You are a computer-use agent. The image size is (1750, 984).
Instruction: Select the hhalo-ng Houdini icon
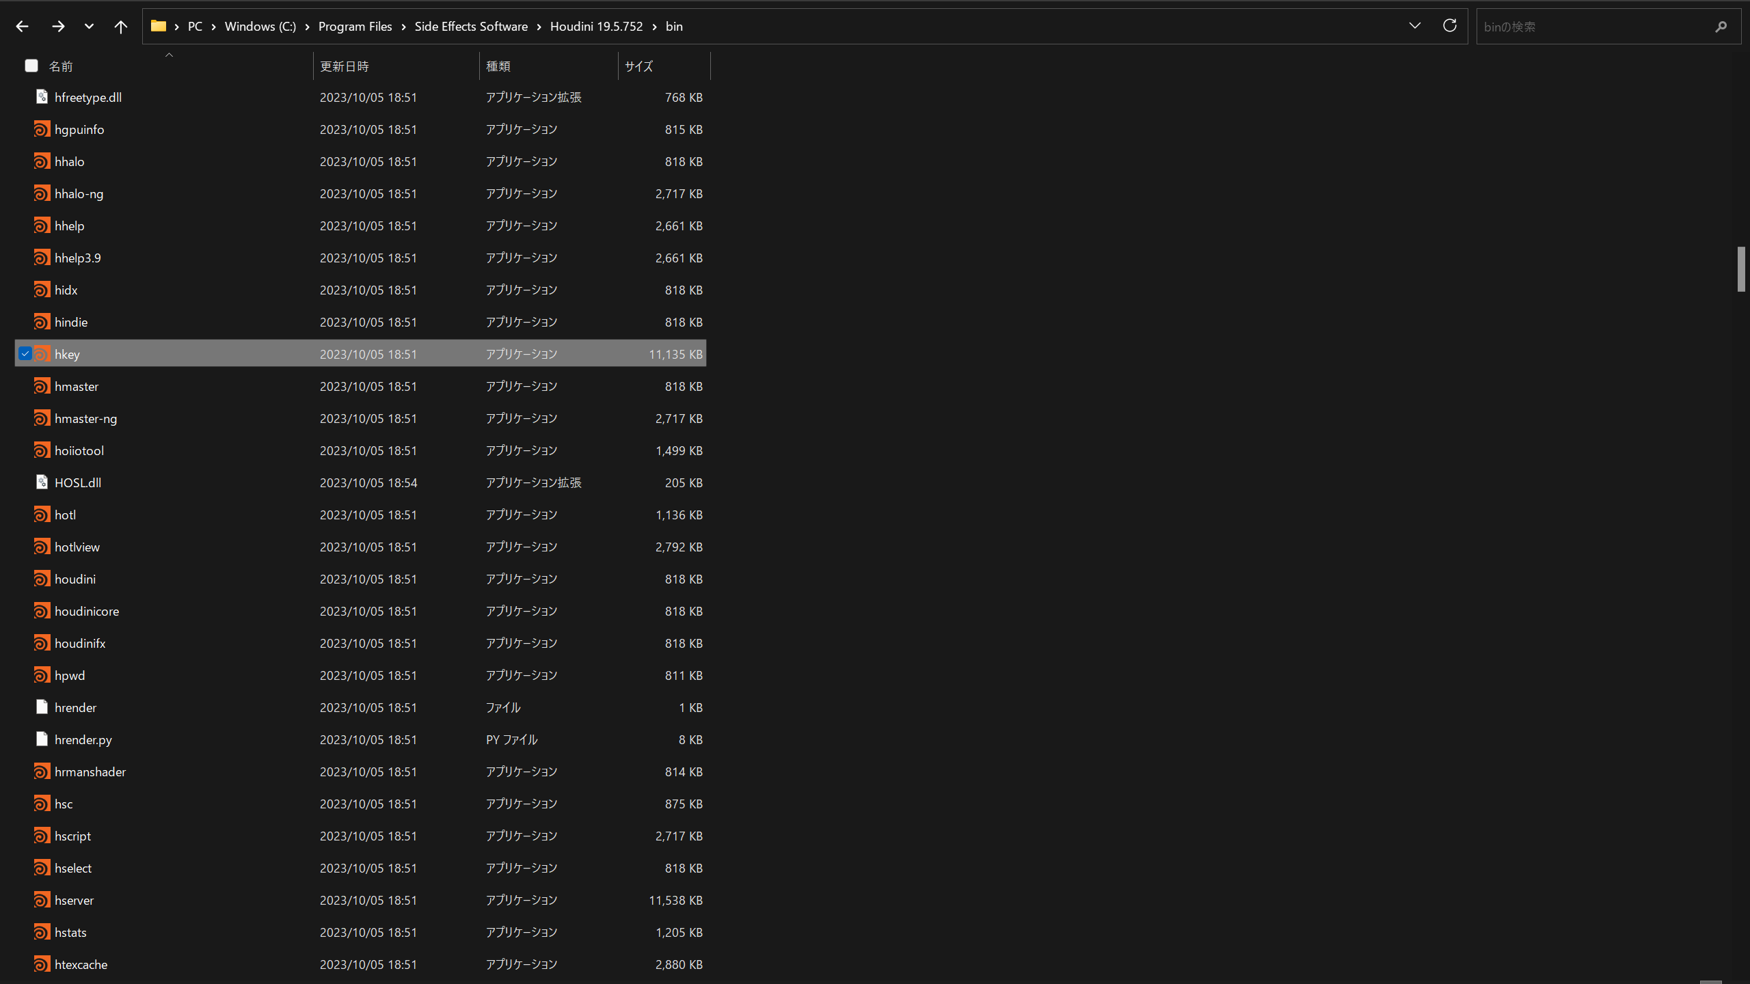pyautogui.click(x=42, y=193)
